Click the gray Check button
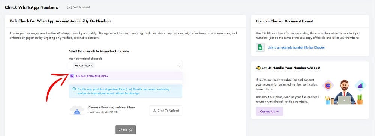 click(x=126, y=130)
